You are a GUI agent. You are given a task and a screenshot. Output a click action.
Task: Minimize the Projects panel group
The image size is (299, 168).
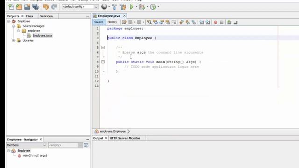click(87, 16)
